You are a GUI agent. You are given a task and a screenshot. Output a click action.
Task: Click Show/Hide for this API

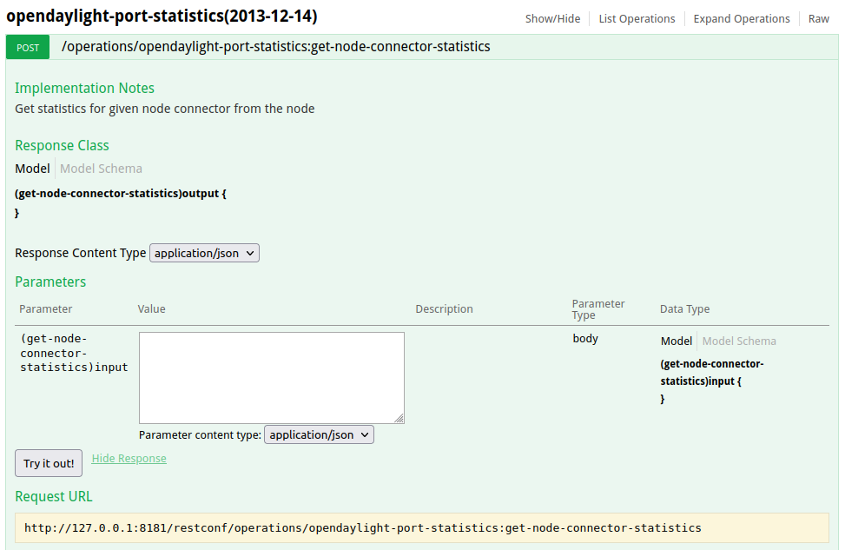coord(552,18)
